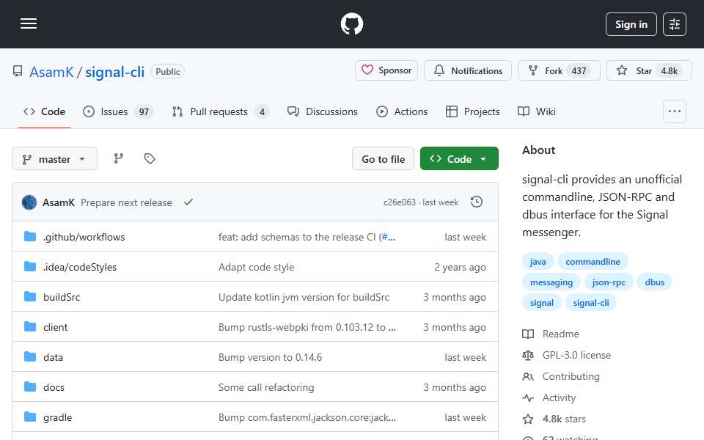Open the Projects tab
Image resolution: width=704 pixels, height=440 pixels.
(x=473, y=111)
